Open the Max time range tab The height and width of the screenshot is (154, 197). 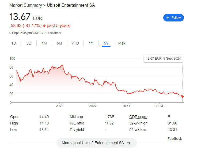pyautogui.click(x=122, y=43)
